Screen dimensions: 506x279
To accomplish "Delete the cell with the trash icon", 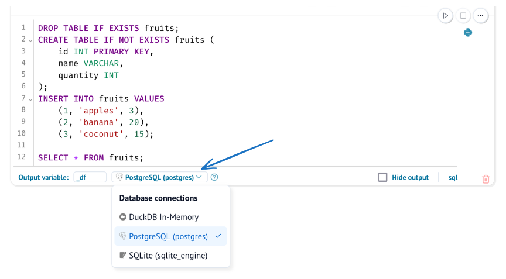I will [486, 179].
